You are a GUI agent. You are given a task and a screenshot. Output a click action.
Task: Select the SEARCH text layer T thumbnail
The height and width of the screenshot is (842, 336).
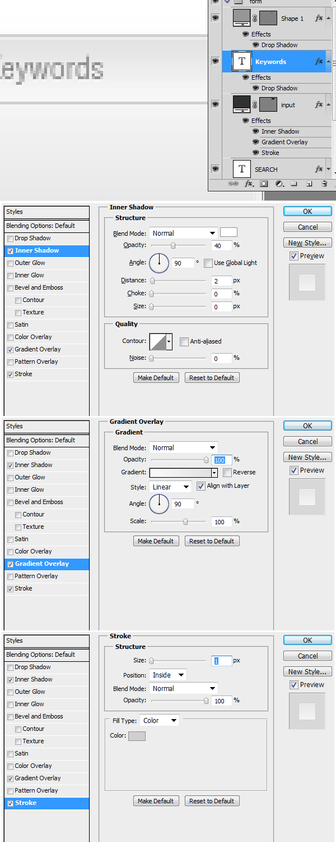[x=242, y=169]
